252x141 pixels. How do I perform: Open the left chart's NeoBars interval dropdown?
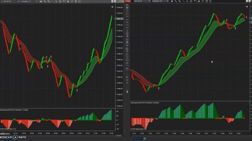(29, 1)
